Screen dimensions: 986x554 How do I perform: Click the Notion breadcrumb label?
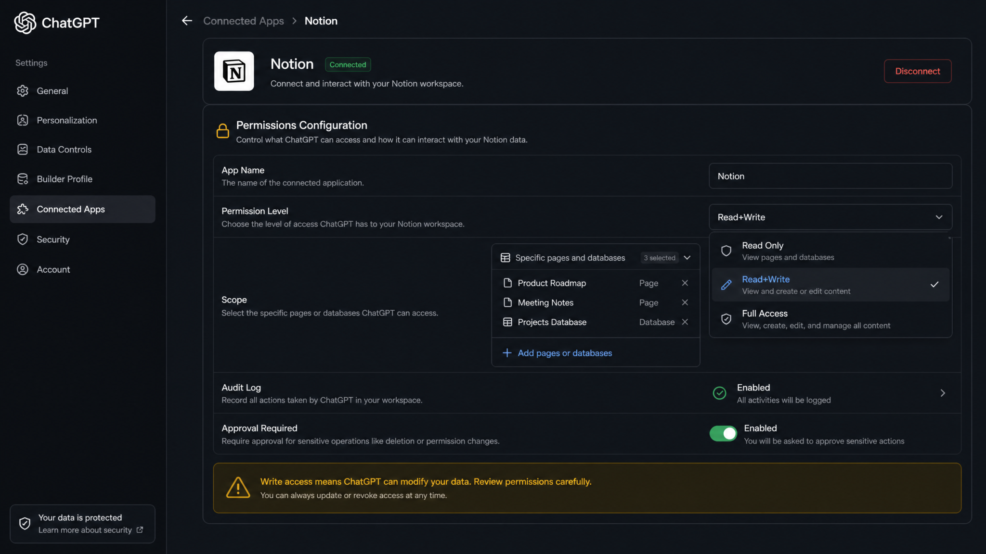[x=321, y=21]
